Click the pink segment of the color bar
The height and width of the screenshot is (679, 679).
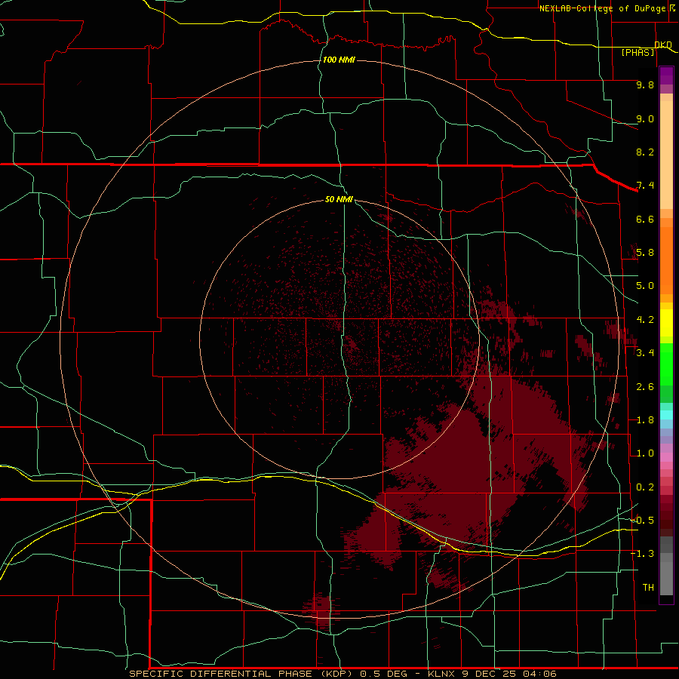click(666, 457)
